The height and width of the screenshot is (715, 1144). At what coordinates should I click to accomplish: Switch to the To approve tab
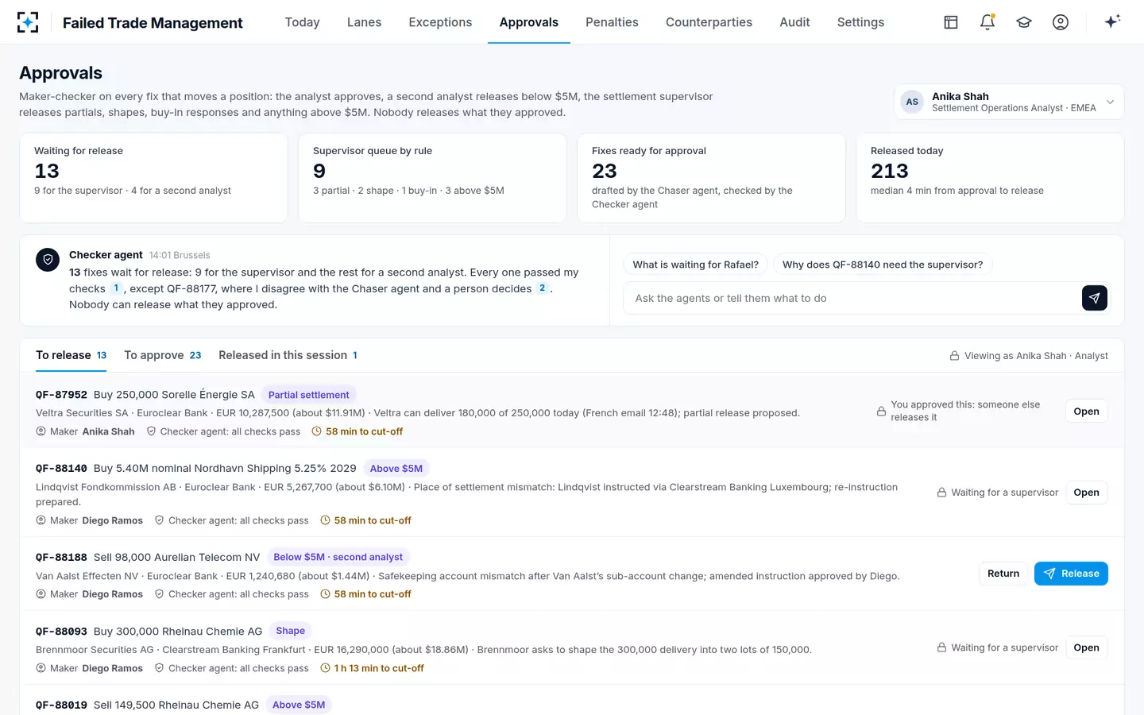tap(163, 355)
